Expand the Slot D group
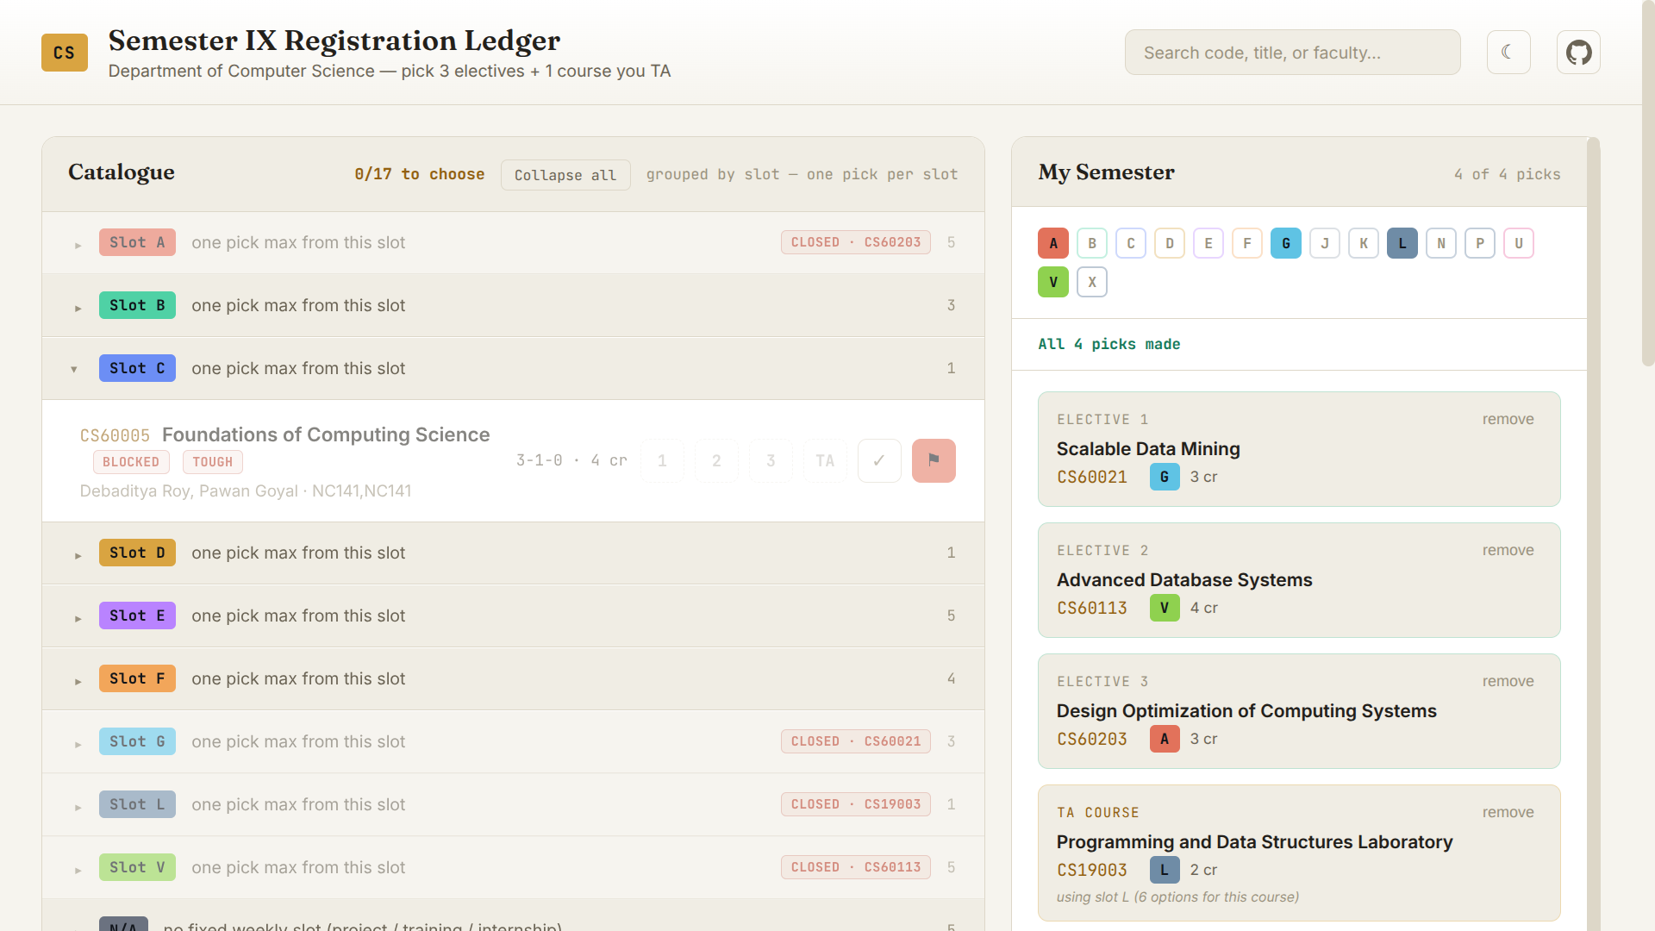 [x=513, y=553]
